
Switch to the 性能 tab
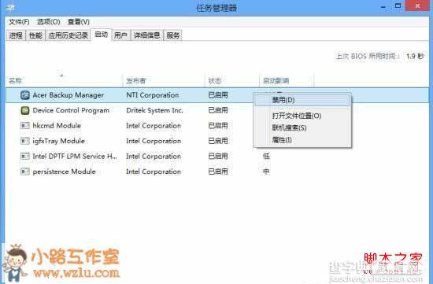tap(35, 35)
